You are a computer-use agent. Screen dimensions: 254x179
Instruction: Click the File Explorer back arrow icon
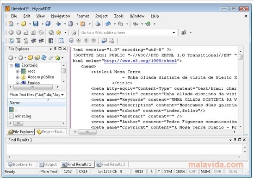click(x=11, y=57)
